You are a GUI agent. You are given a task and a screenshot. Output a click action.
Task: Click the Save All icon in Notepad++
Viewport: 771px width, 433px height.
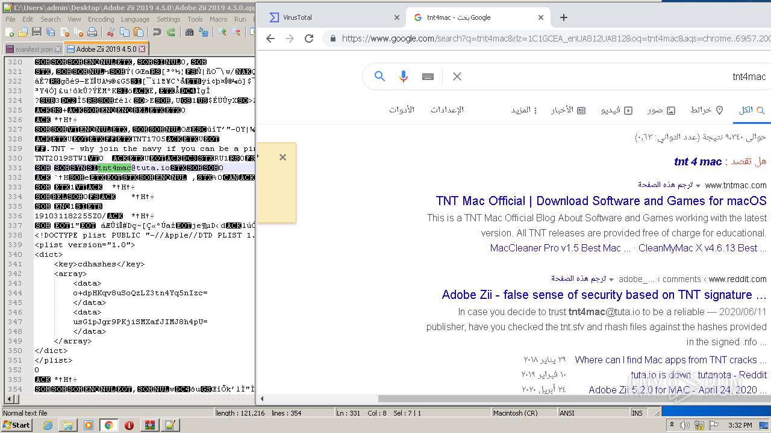coord(49,32)
